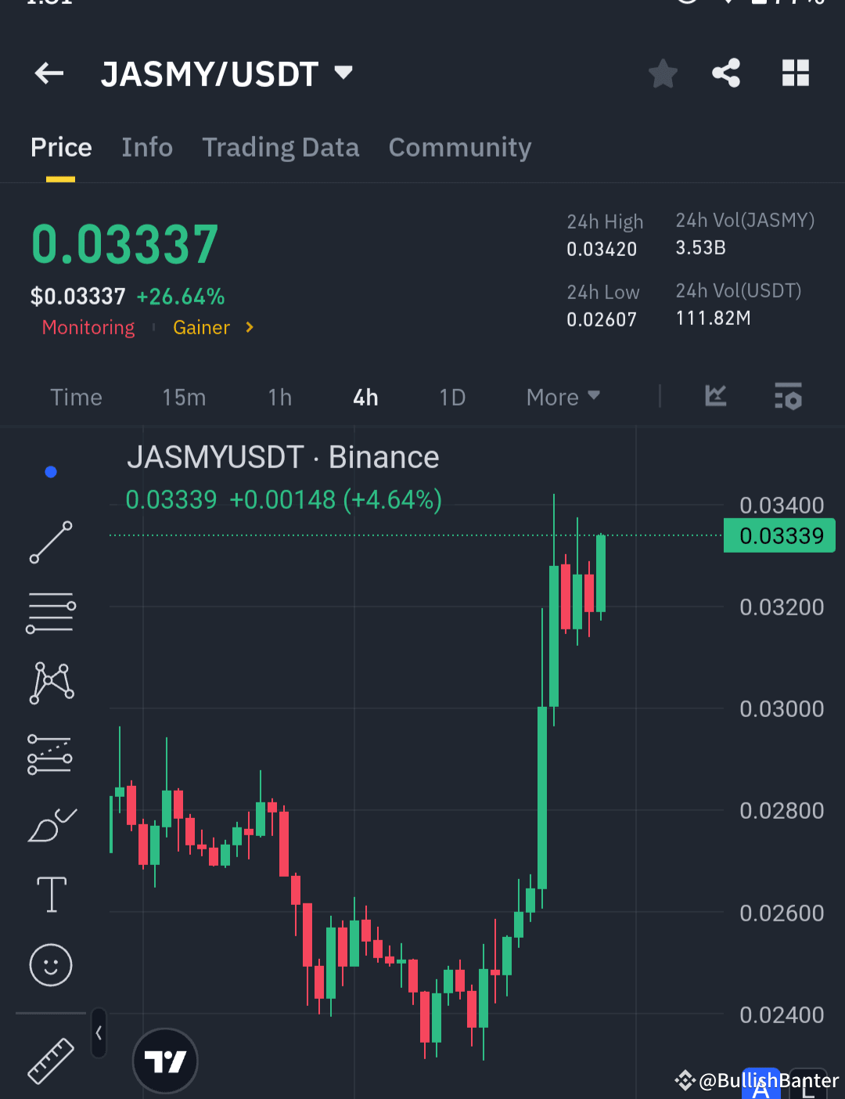The height and width of the screenshot is (1099, 845).
Task: Open the JASMY/USDT pair selector dropdown
Action: [343, 73]
